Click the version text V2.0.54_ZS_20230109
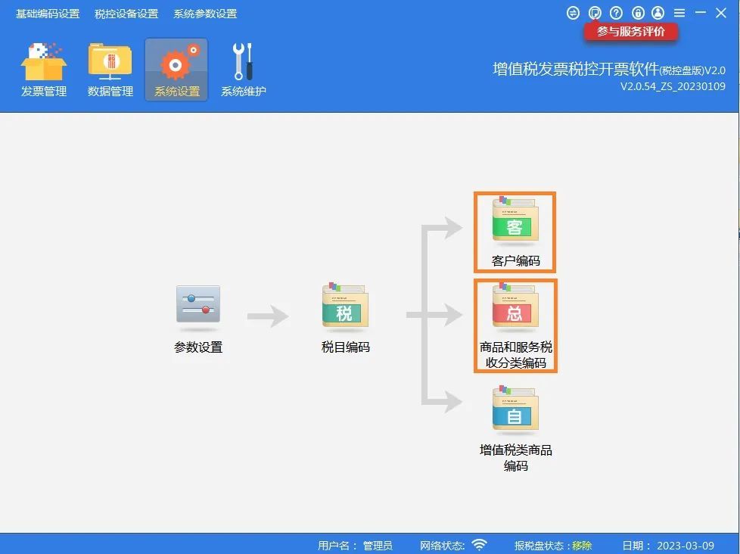Viewport: 740px width, 554px height. pyautogui.click(x=673, y=86)
